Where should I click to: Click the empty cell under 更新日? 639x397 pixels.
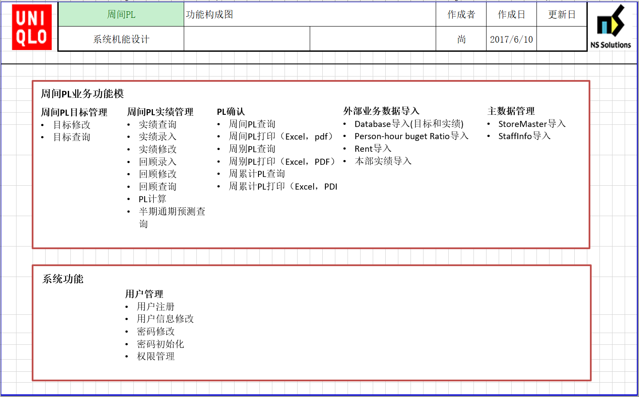562,39
